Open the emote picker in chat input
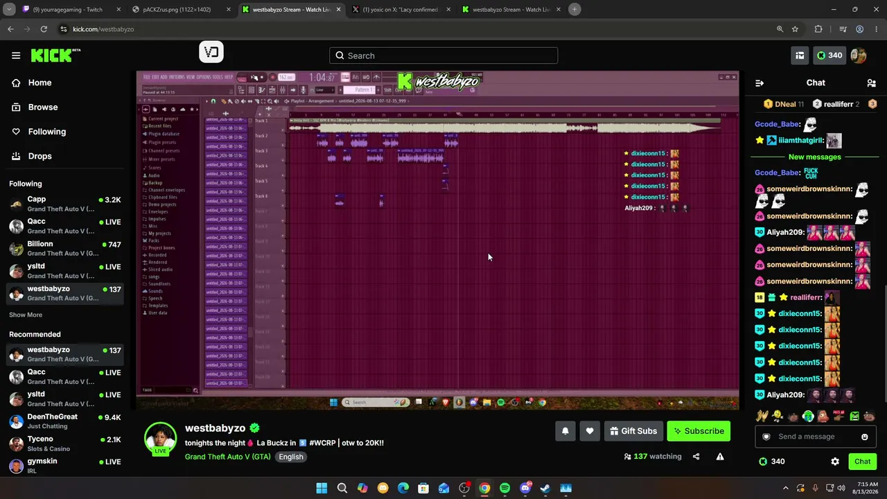 (864, 437)
